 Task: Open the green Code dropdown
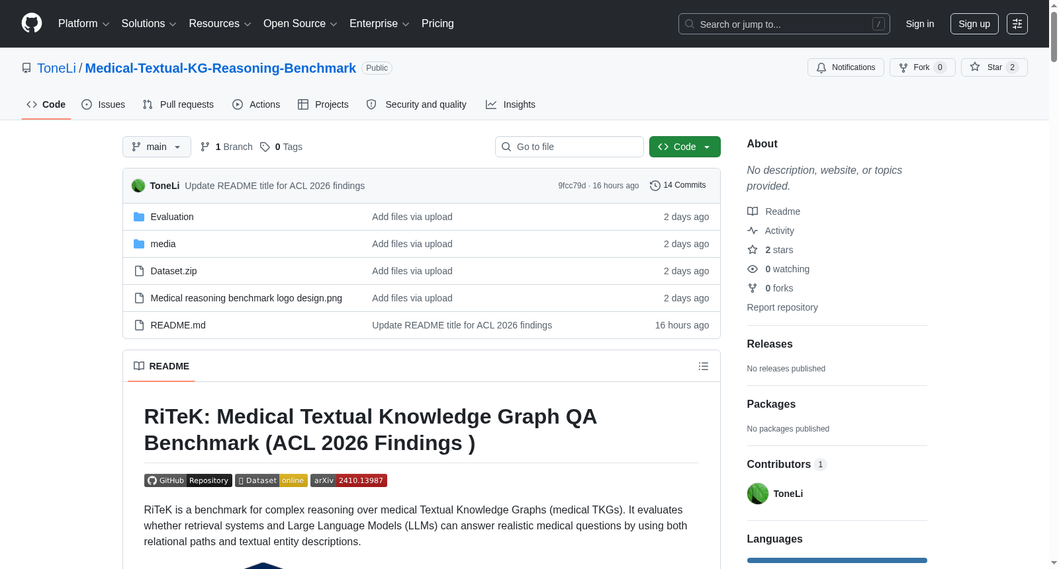[685, 147]
